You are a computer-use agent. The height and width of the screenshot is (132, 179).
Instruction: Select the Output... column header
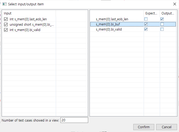tap(168, 13)
